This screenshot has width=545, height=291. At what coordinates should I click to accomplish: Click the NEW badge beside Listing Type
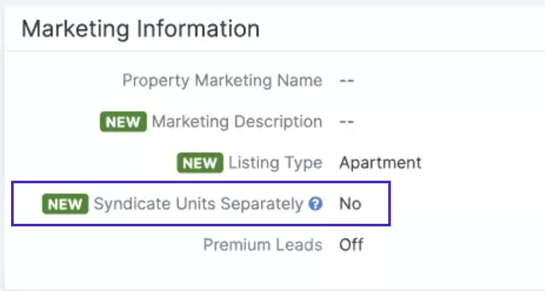tap(200, 162)
